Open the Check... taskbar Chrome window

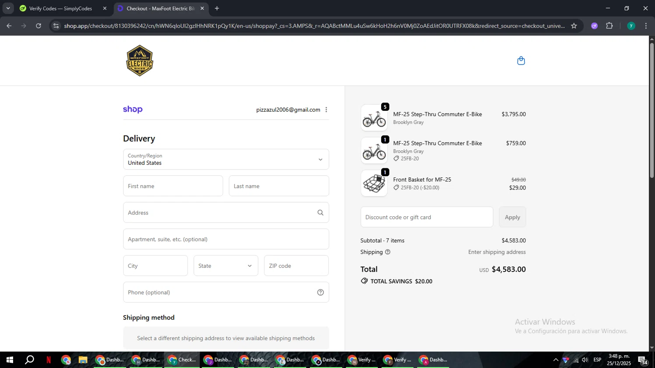[182, 360]
